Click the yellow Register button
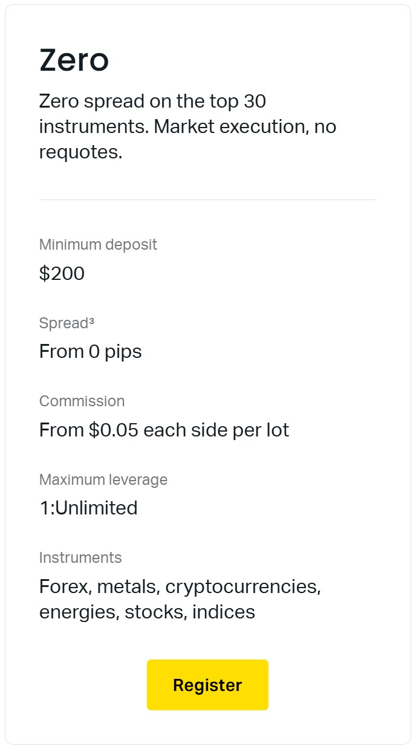Screen dimensions: 416x749 [207, 685]
